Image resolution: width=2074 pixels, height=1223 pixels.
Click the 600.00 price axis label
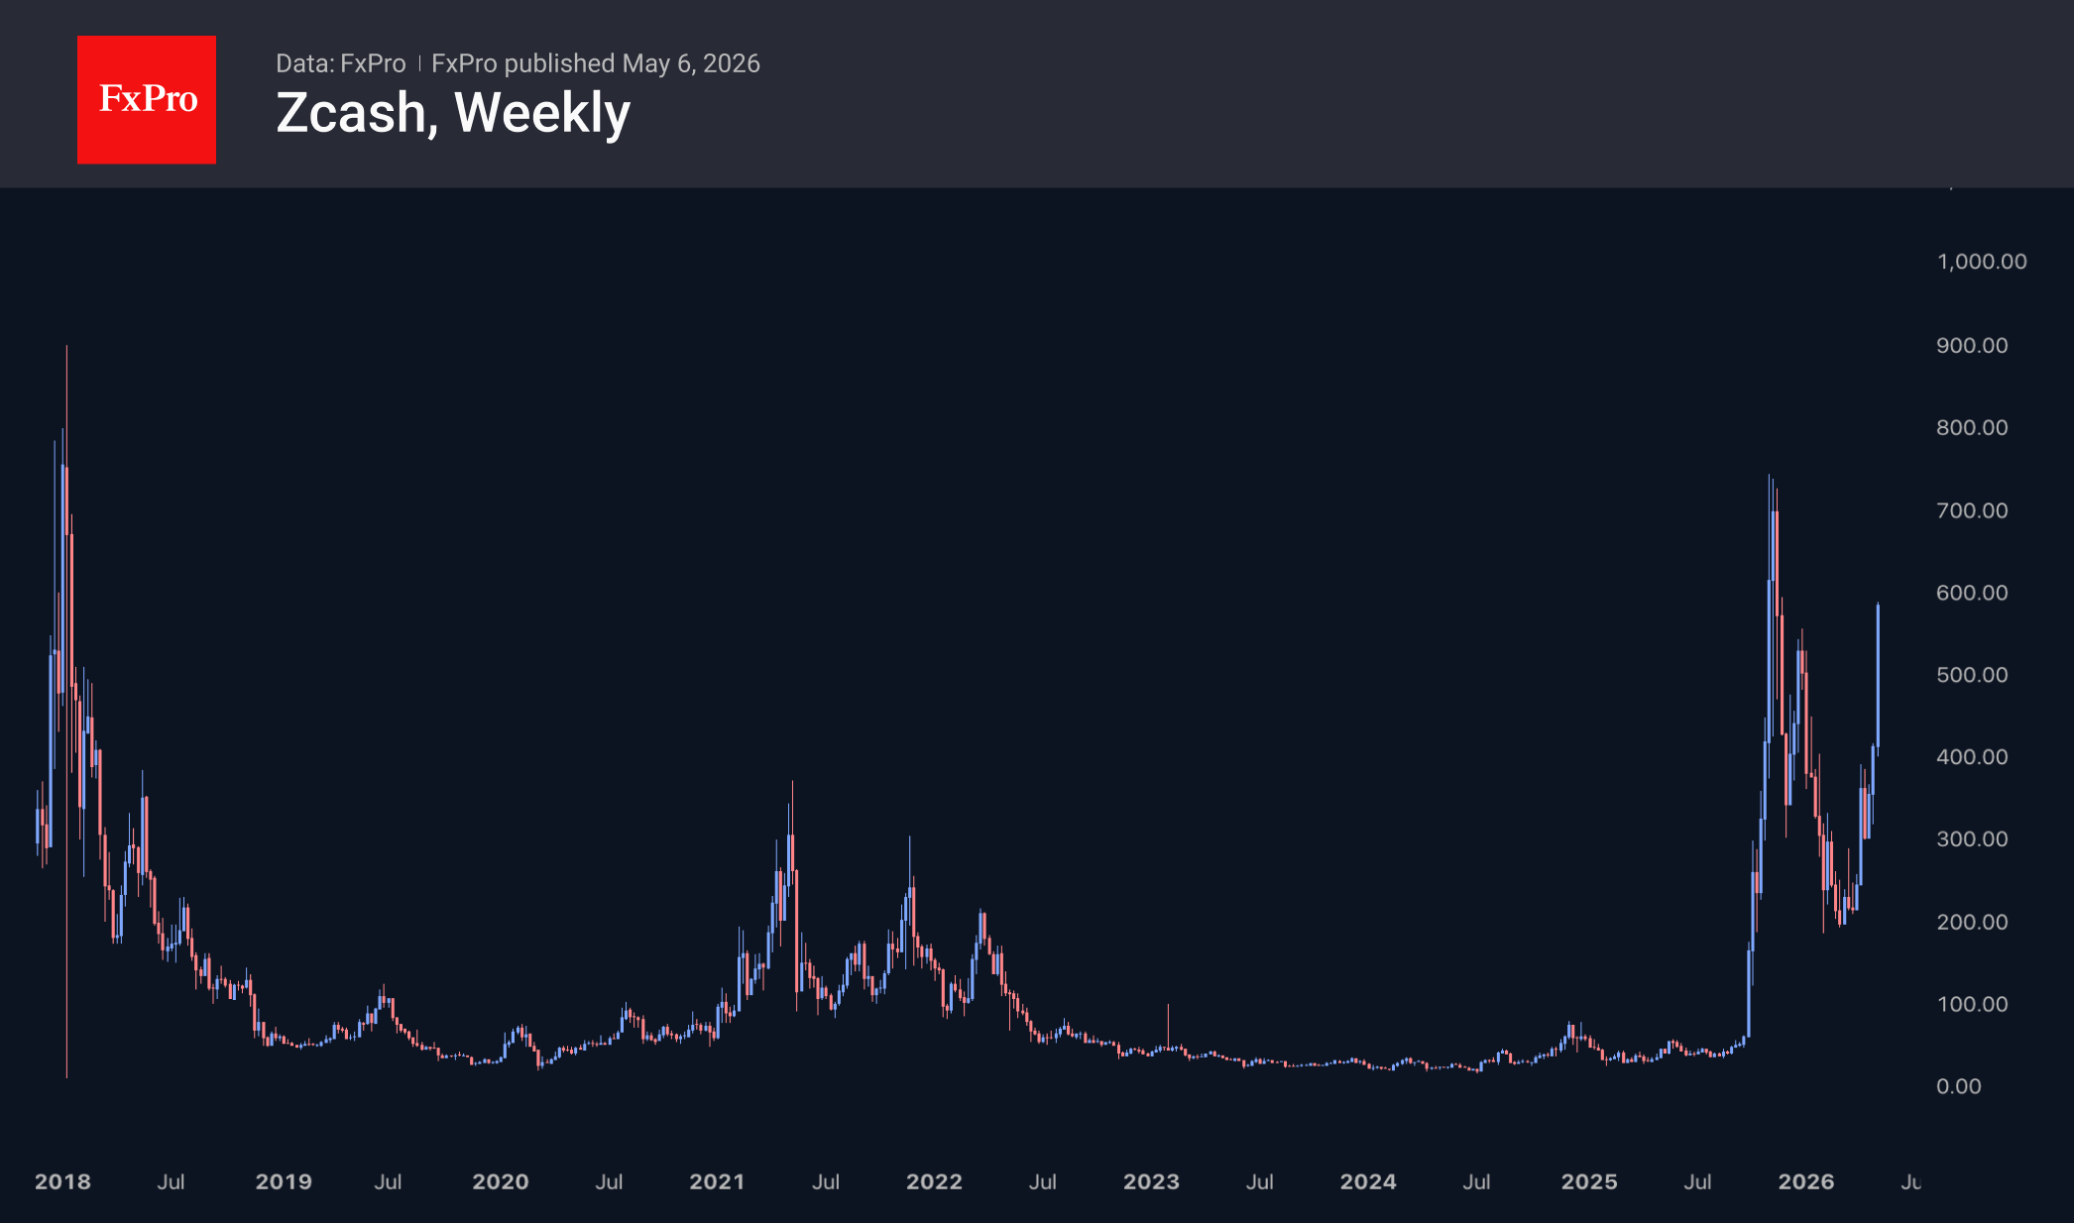(x=1972, y=593)
